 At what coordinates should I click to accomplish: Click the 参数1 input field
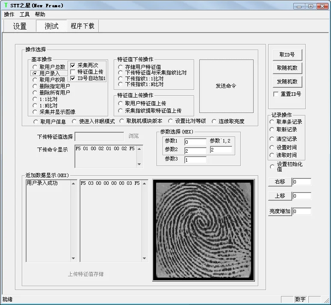pyautogui.click(x=195, y=142)
